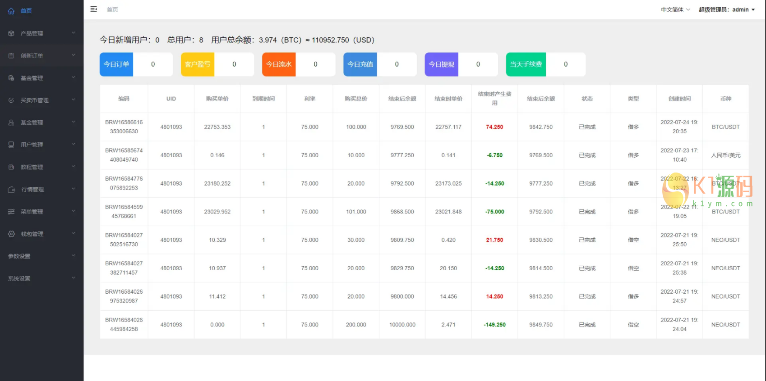Click the UID column header
The image size is (766, 381).
pyautogui.click(x=171, y=99)
